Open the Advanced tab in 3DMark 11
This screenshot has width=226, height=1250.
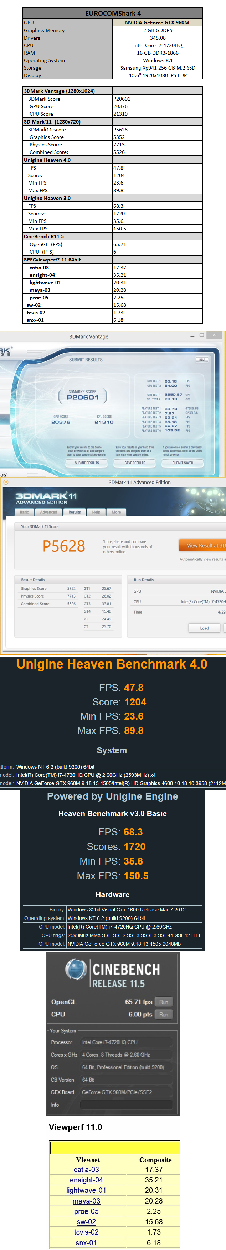(48, 512)
